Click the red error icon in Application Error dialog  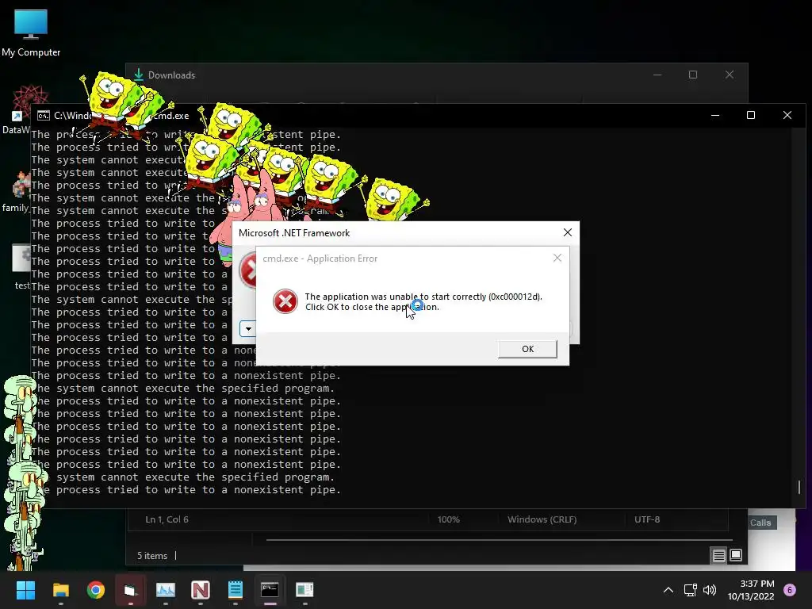coord(285,301)
